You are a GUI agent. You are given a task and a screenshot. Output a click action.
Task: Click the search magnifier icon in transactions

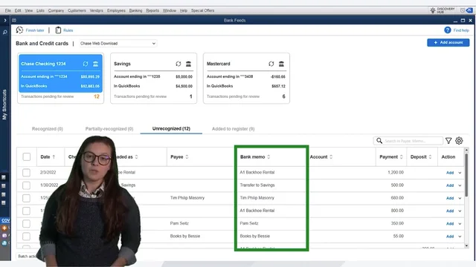(x=379, y=141)
